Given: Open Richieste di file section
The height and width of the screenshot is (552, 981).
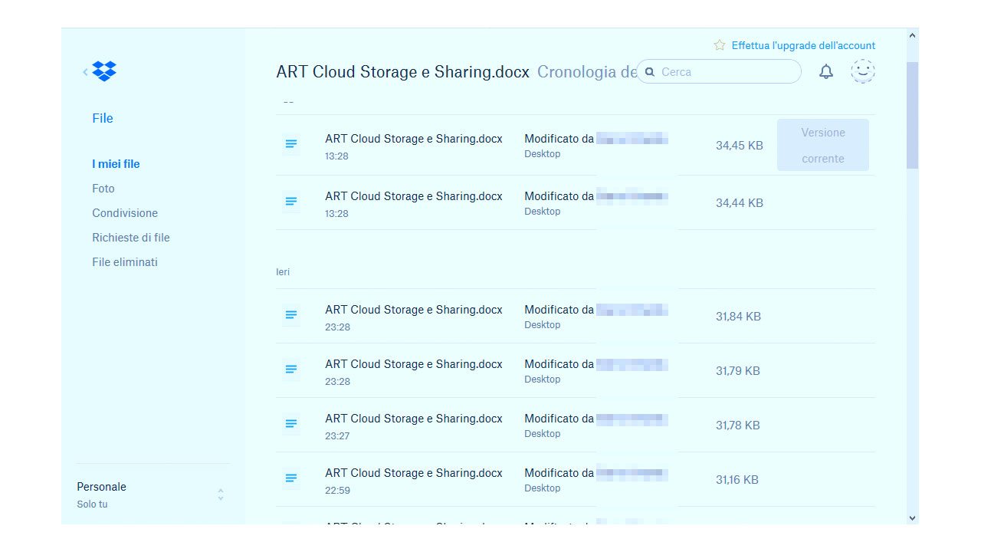Looking at the screenshot, I should 131,238.
